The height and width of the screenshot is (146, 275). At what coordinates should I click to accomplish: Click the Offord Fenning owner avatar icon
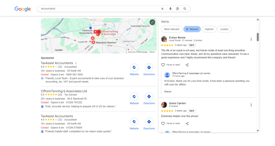167,75
